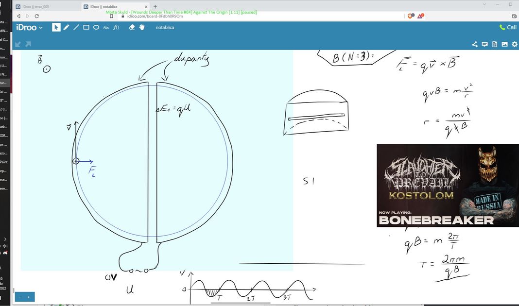Open the chat messages panel
The image size is (519, 306).
(484, 44)
